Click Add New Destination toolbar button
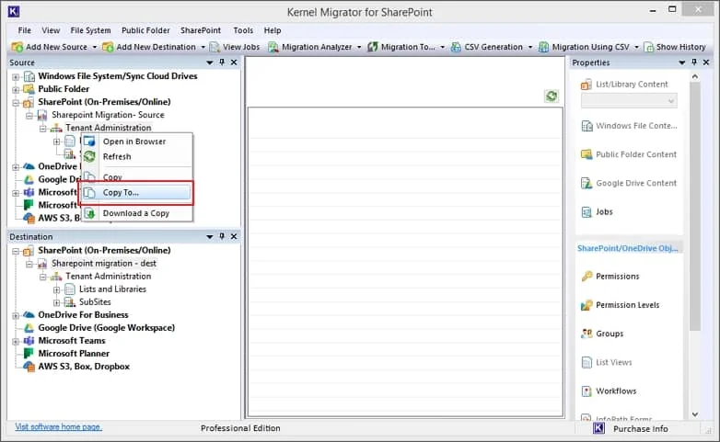This screenshot has width=720, height=442. [x=149, y=47]
